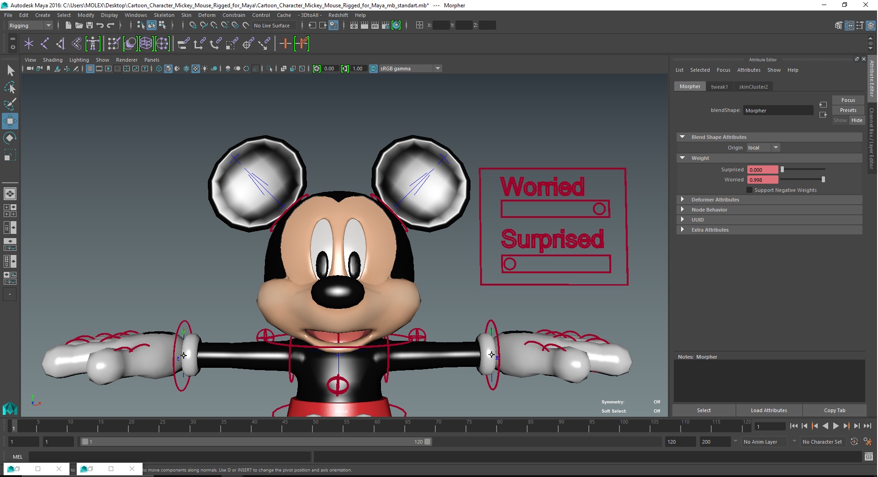The image size is (878, 477).
Task: Click the Hide button
Action: (x=857, y=120)
